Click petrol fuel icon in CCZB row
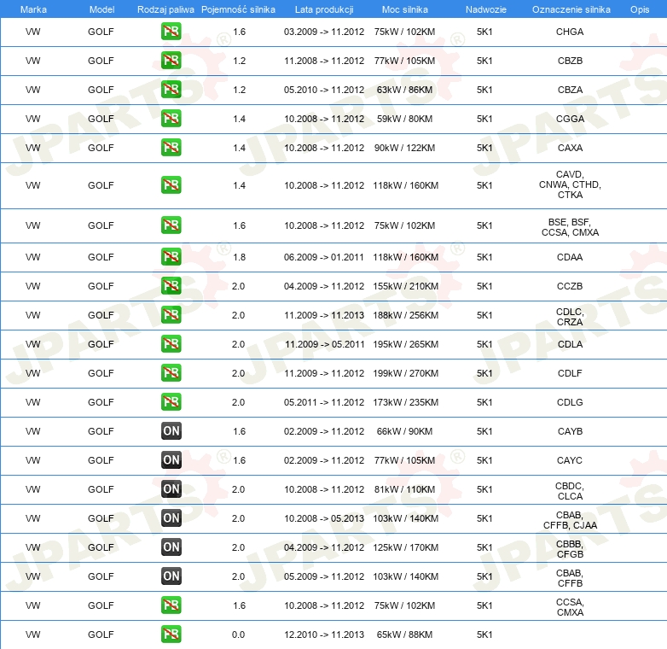Screen dimensions: 667x649 (171, 286)
